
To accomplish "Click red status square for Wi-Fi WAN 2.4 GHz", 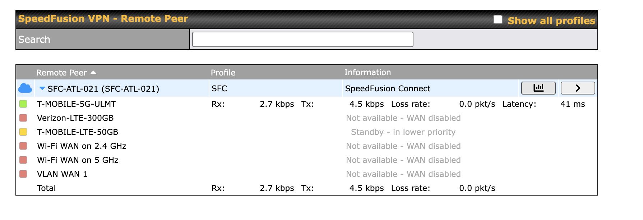I will 23,146.
